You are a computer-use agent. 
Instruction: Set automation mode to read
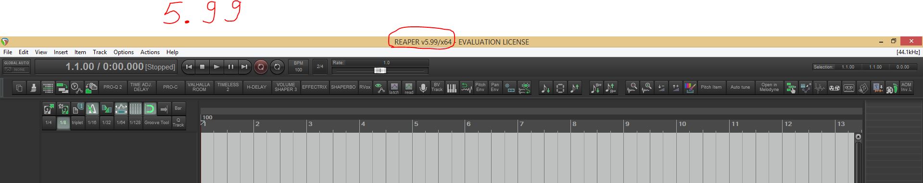point(409,88)
